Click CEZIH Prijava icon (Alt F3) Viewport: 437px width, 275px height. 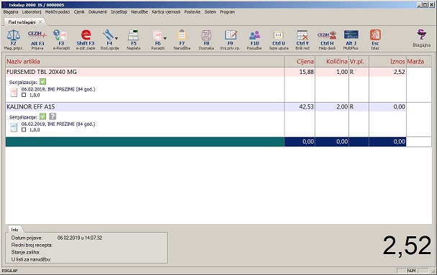click(37, 35)
